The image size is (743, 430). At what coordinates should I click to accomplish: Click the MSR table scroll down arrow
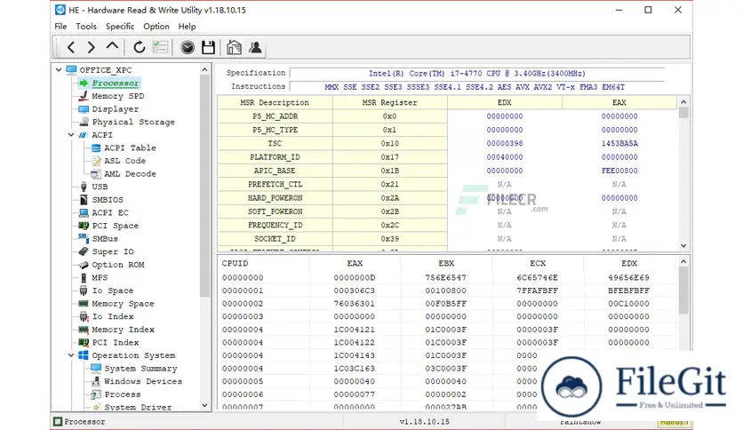[683, 245]
